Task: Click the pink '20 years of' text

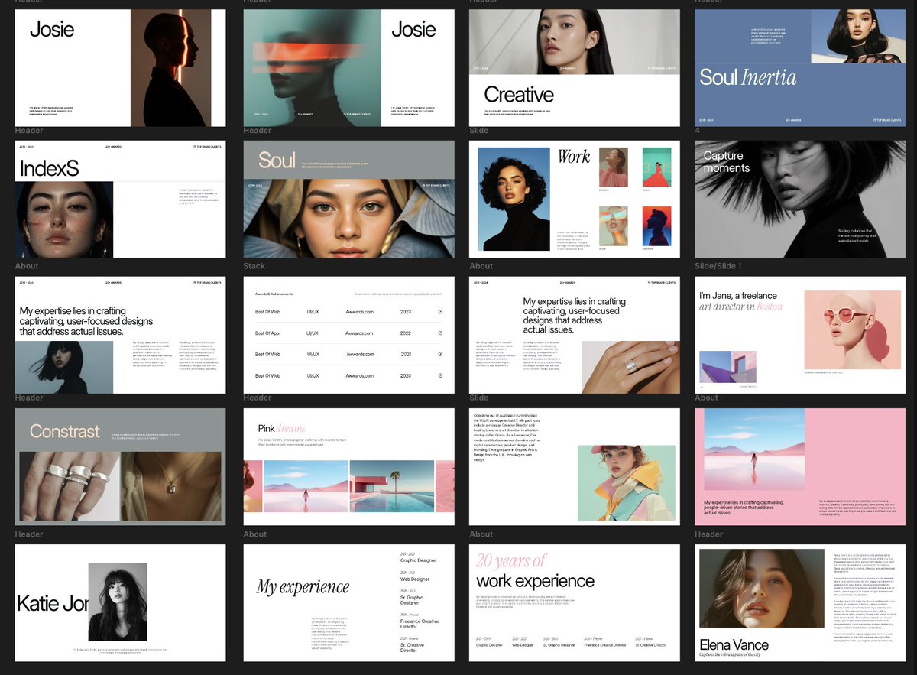Action: point(511,560)
